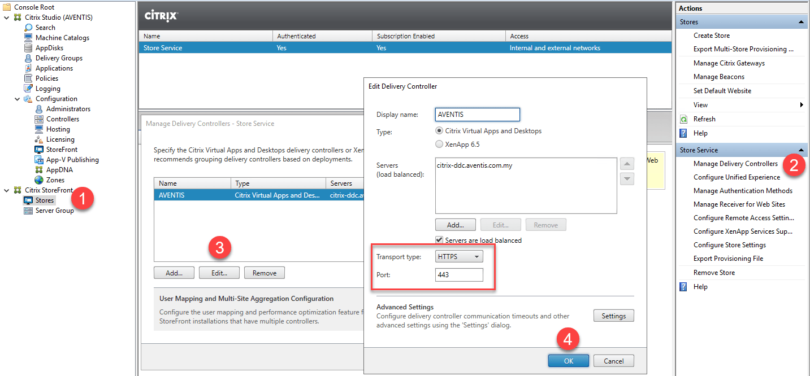Click Edit... in Manage Delivery Controllers
This screenshot has height=376, width=810.
click(219, 273)
